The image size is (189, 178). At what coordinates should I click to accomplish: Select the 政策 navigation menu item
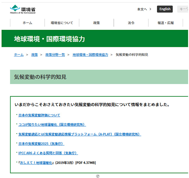[x=97, y=23]
